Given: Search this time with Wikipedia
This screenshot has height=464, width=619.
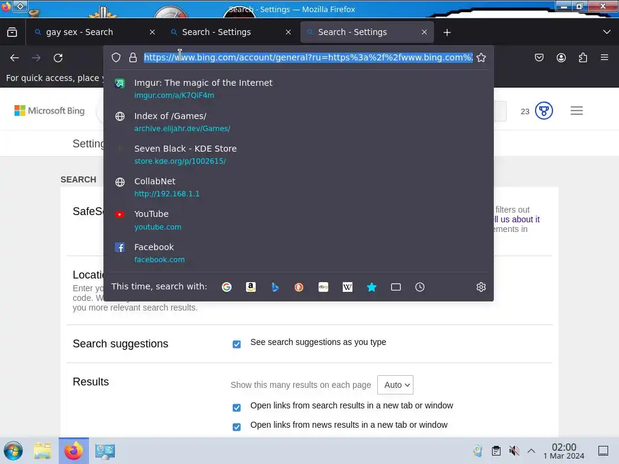Looking at the screenshot, I should click(x=348, y=287).
